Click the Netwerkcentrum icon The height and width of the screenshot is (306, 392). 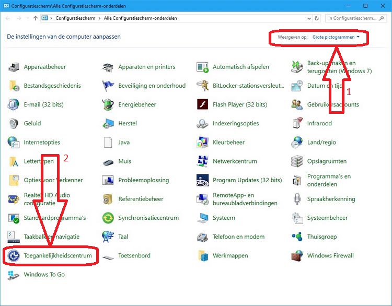(x=202, y=161)
